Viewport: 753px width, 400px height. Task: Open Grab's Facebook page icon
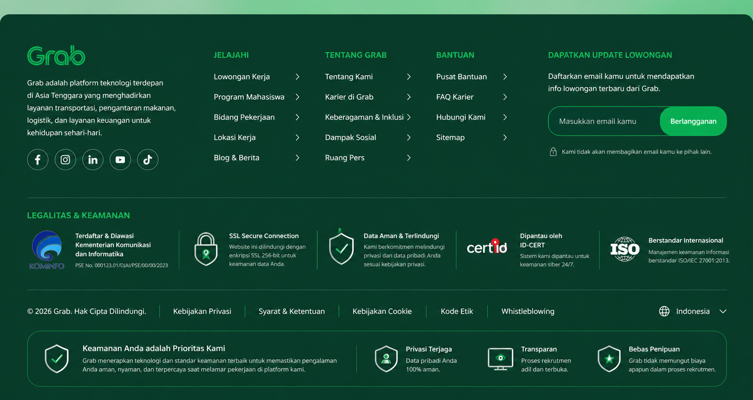tap(38, 160)
